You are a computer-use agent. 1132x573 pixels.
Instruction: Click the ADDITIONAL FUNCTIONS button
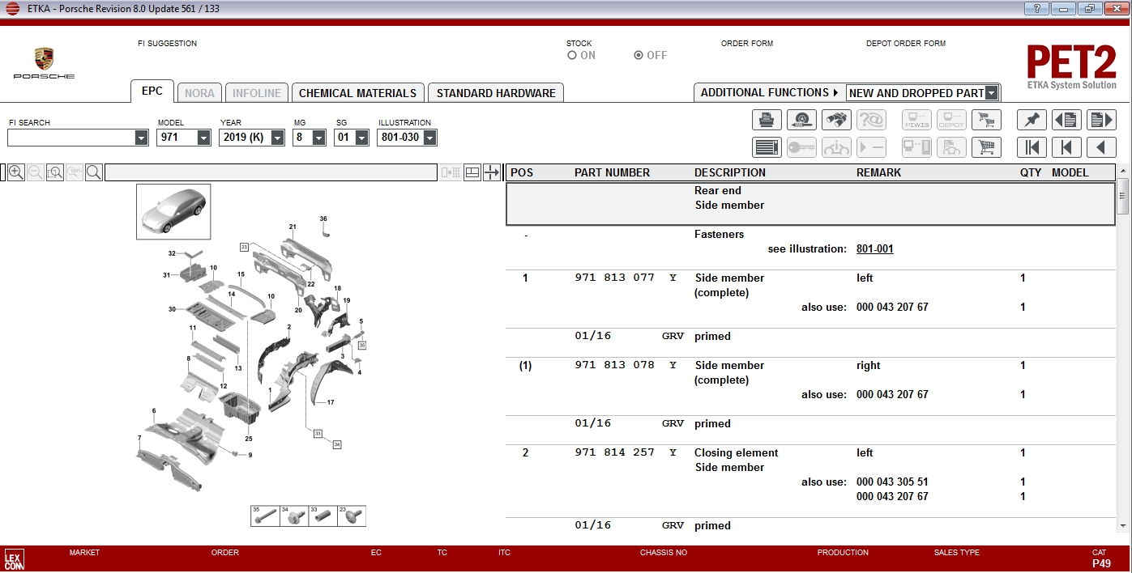click(x=766, y=92)
